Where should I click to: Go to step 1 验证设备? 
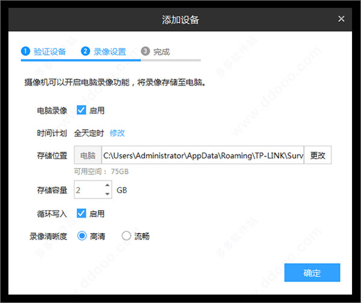[x=43, y=51]
